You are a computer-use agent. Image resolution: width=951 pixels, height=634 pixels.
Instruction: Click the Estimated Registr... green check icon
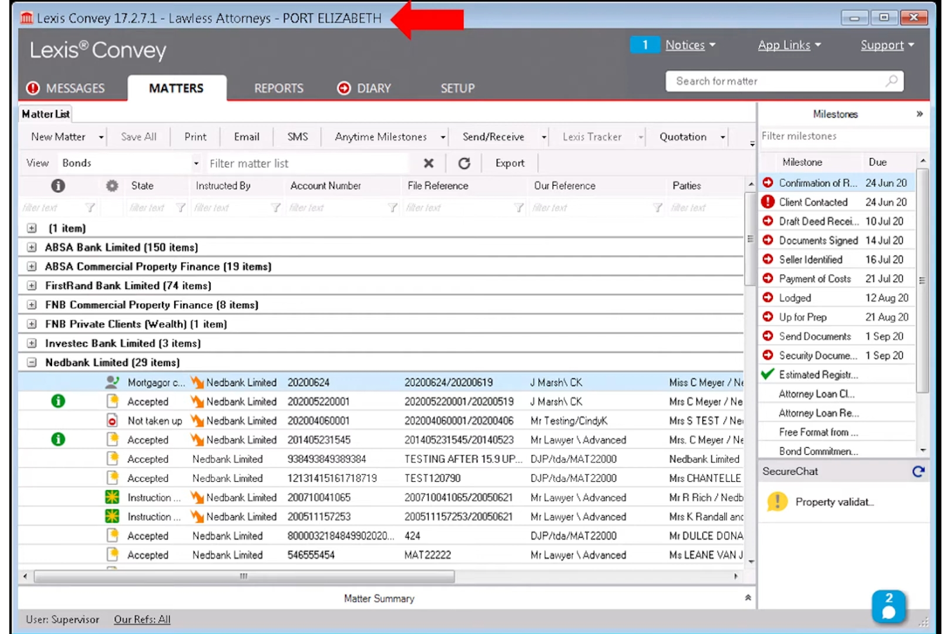pyautogui.click(x=768, y=374)
